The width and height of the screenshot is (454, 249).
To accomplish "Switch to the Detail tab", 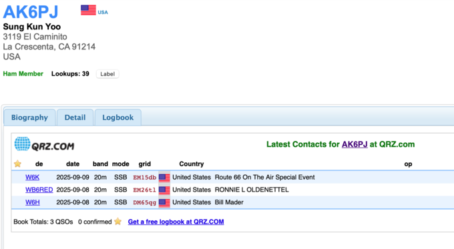I will (x=75, y=117).
